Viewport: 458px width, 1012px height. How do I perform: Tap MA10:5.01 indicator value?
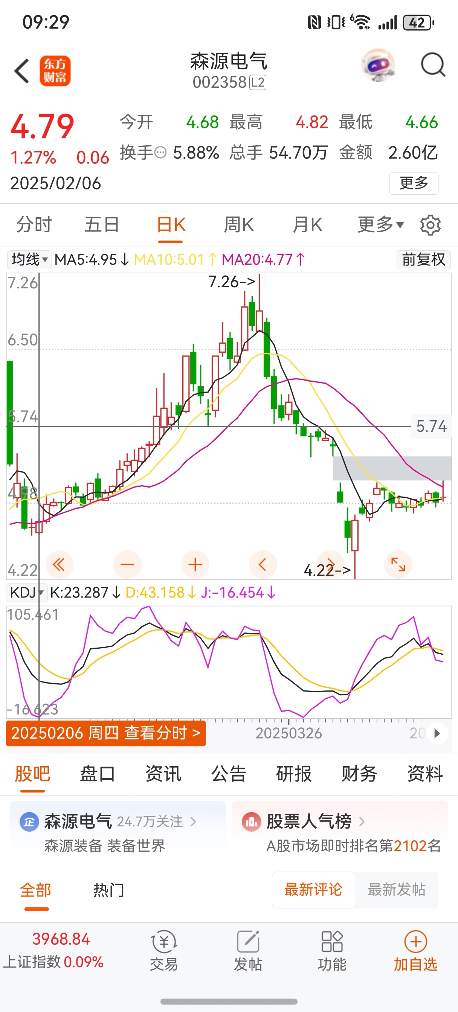(176, 260)
